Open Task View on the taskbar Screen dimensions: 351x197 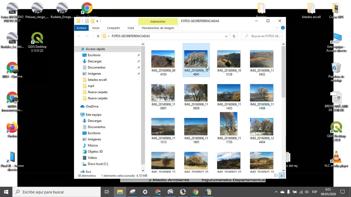click(x=107, y=192)
